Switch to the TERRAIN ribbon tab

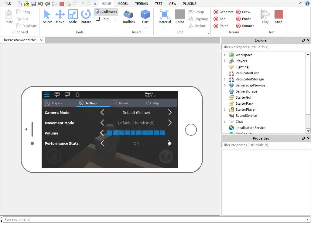click(142, 4)
